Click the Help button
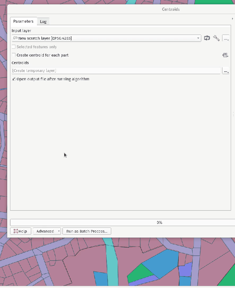 click(x=21, y=231)
